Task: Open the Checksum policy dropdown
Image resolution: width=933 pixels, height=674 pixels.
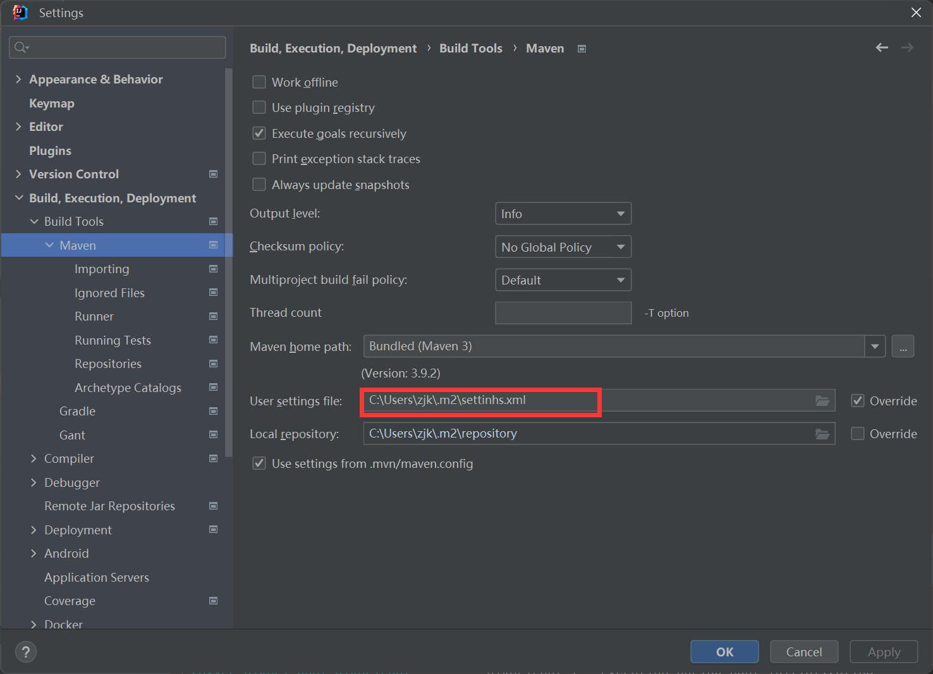Action: (563, 247)
